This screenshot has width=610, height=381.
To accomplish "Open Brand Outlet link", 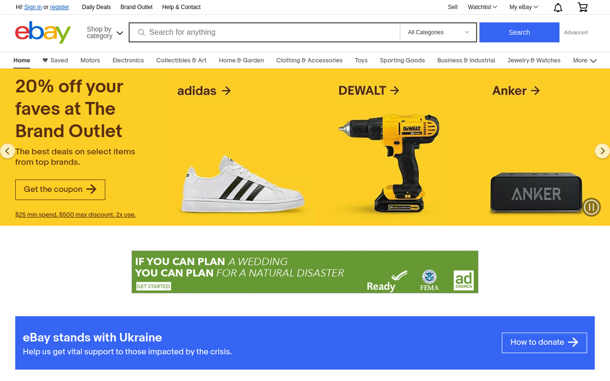I will click(136, 7).
